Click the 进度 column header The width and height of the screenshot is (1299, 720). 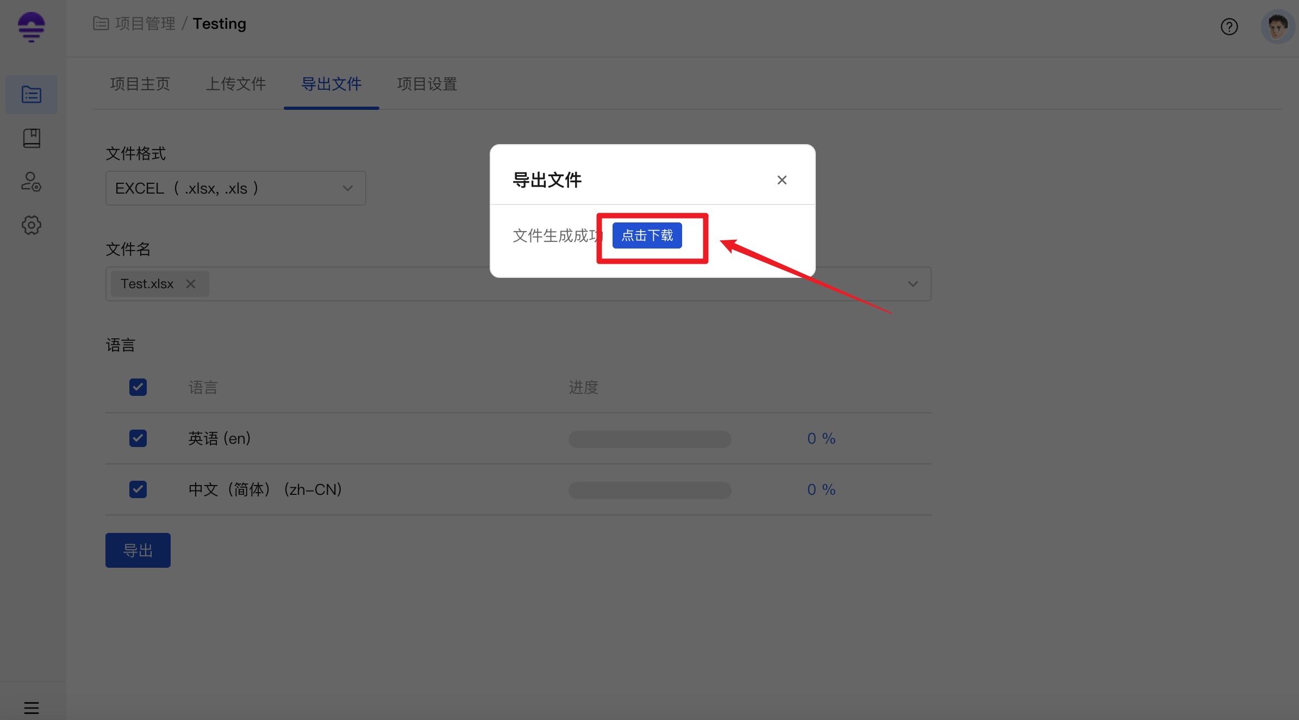(x=584, y=387)
